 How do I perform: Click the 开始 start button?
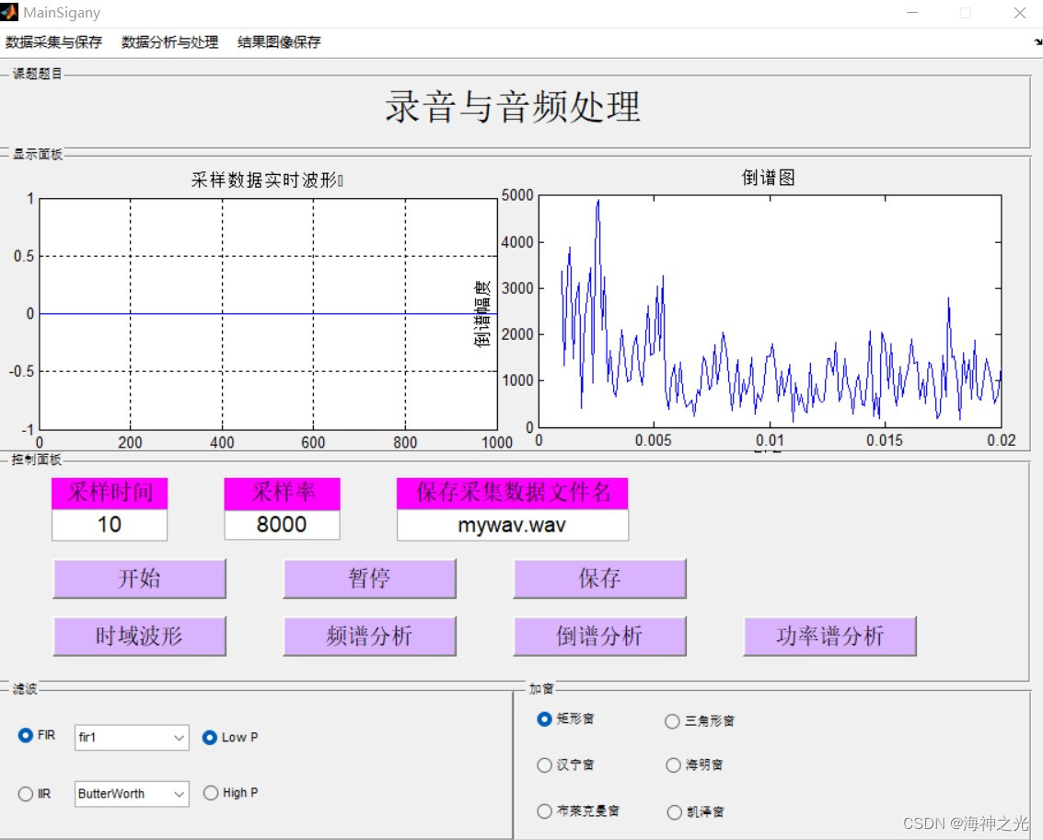(140, 578)
